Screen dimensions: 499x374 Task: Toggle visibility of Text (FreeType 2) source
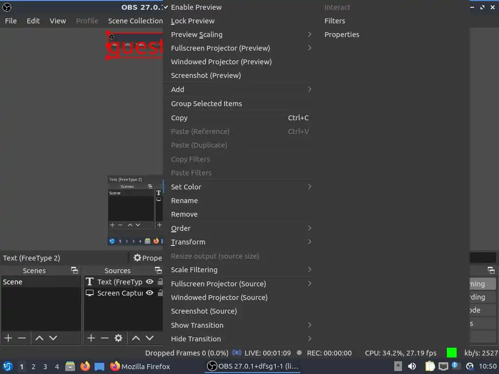click(150, 282)
